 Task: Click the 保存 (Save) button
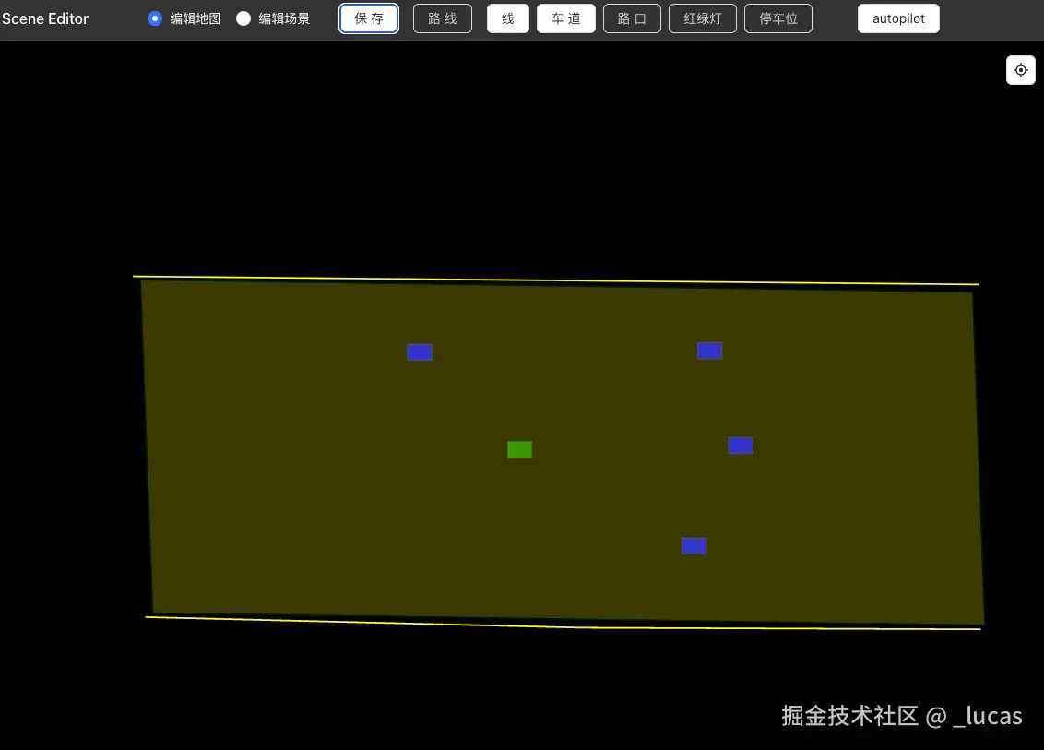[368, 18]
